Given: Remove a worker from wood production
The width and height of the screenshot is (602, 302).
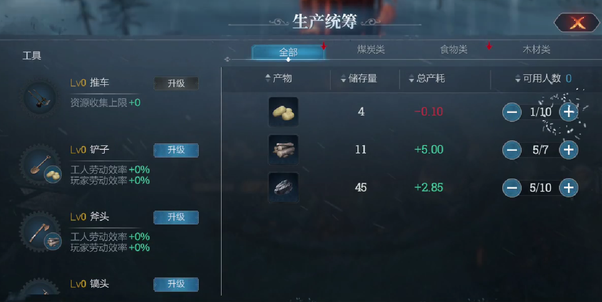Looking at the screenshot, I should [x=512, y=150].
